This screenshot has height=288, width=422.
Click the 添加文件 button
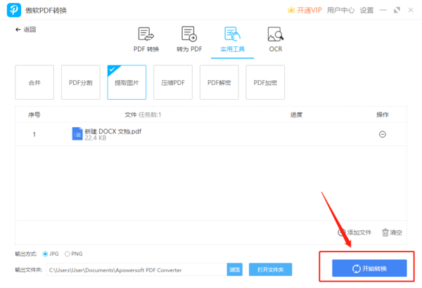(354, 233)
